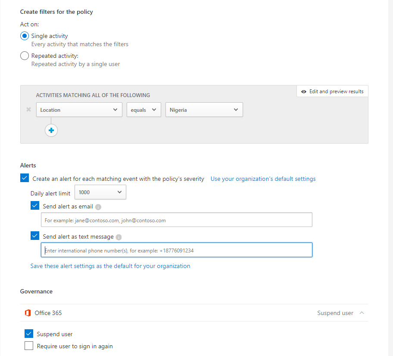The width and height of the screenshot is (393, 356).
Task: Click the 'Create filters for the policy' heading
Action: 56,12
